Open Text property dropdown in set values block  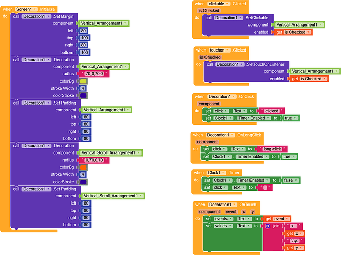point(244,226)
